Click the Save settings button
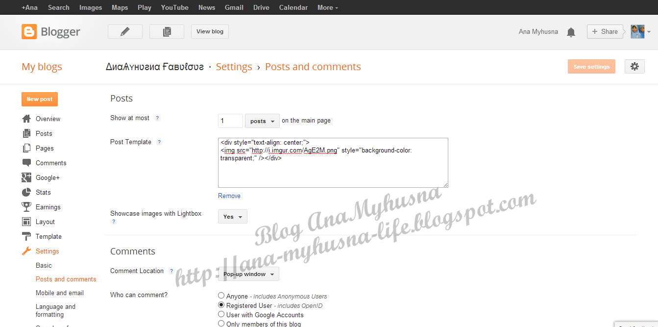658x327 pixels. (591, 67)
